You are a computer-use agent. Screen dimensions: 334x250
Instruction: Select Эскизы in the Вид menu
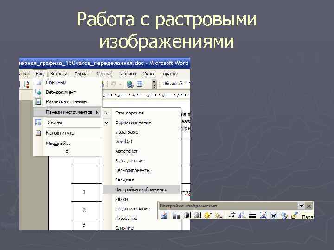pos(67,123)
